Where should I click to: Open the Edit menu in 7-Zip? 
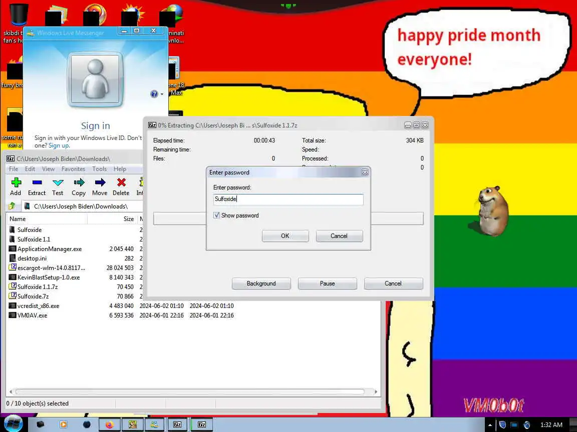coord(30,169)
